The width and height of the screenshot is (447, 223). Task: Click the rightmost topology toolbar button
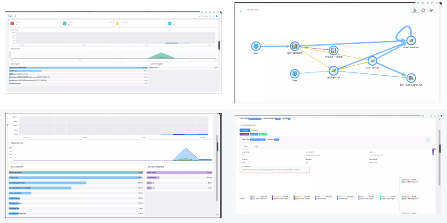tap(431, 10)
